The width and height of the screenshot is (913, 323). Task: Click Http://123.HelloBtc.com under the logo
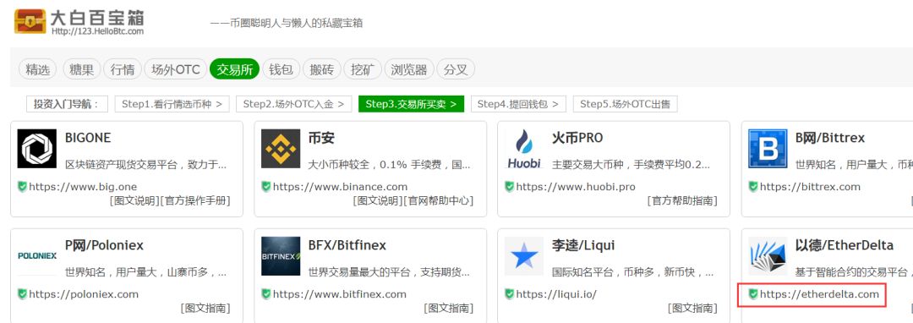click(x=97, y=30)
